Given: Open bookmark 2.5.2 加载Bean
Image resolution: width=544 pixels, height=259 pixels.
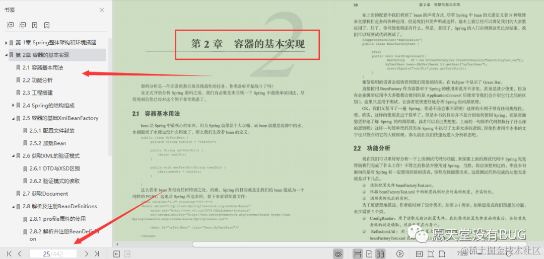Looking at the screenshot, I should tap(48, 143).
